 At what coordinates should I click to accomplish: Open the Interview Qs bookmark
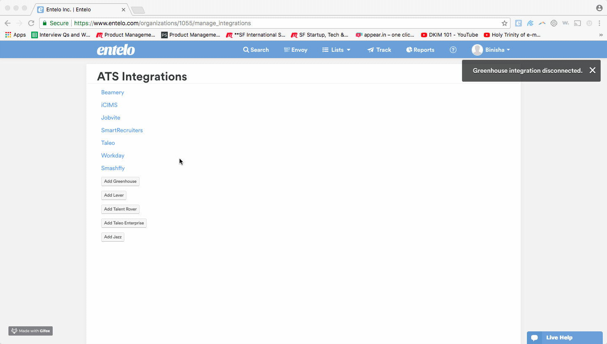[61, 35]
